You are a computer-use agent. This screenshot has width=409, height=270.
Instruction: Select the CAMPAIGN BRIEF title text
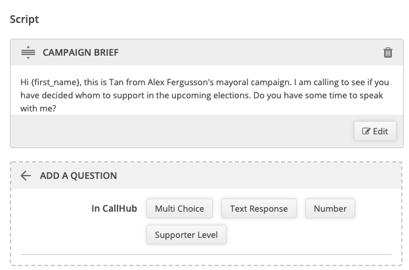(81, 52)
